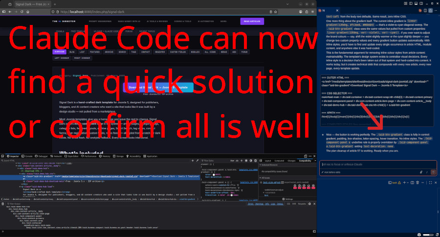Select the Computed sidebar tab
The width and height of the screenshot is (440, 237).
click(x=279, y=161)
